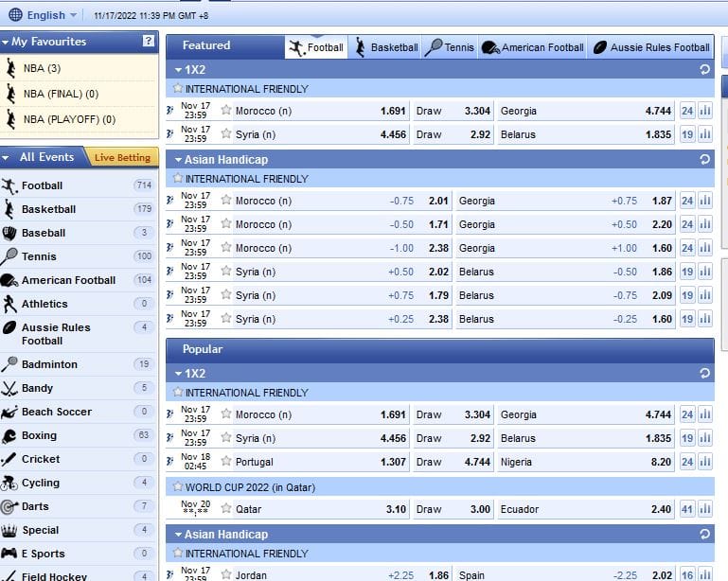728x581 pixels.
Task: Switch to Football featured tab
Action: coord(316,47)
